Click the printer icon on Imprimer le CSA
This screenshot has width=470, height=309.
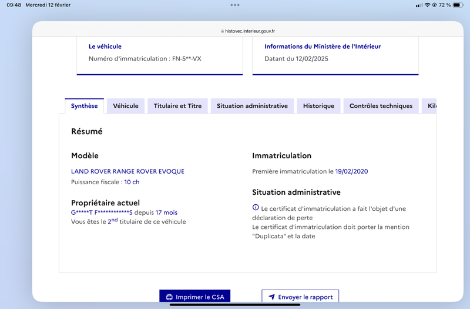pyautogui.click(x=169, y=297)
